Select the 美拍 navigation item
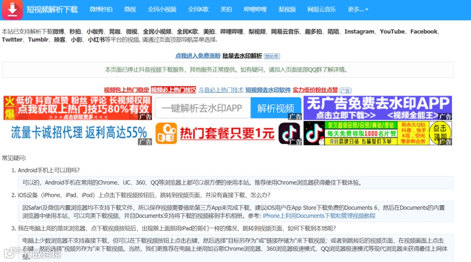The width and height of the screenshot is (471, 262). 226,10
